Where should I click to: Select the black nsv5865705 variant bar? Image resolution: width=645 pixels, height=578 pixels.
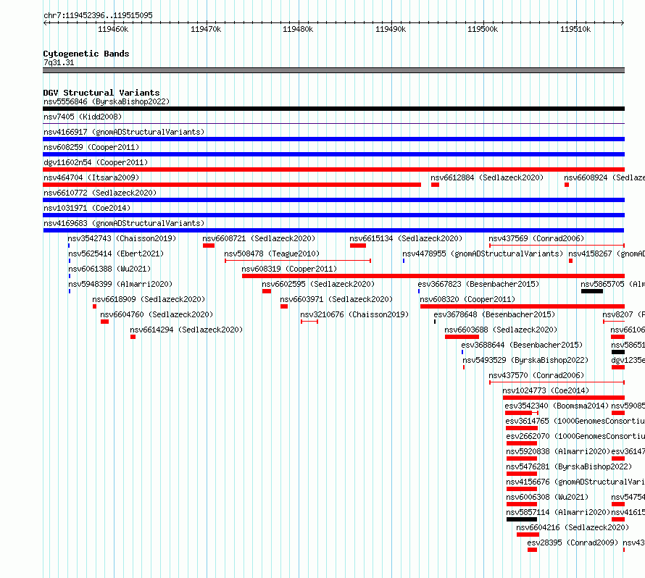(x=592, y=291)
